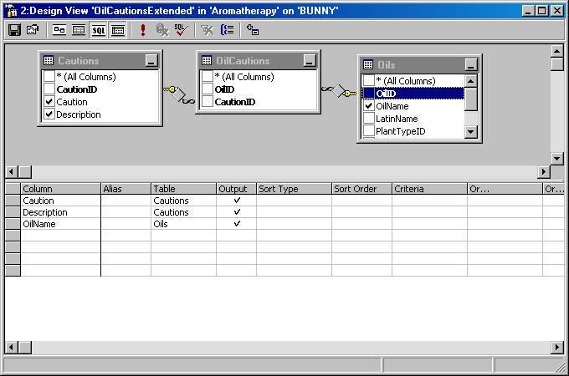Check All Columns in Cautions table
Image resolution: width=569 pixels, height=376 pixels.
click(49, 76)
